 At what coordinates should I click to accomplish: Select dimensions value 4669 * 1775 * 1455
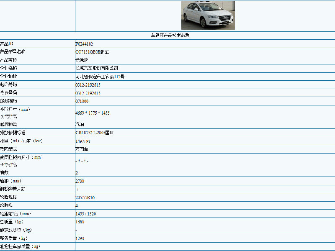(x=93, y=113)
